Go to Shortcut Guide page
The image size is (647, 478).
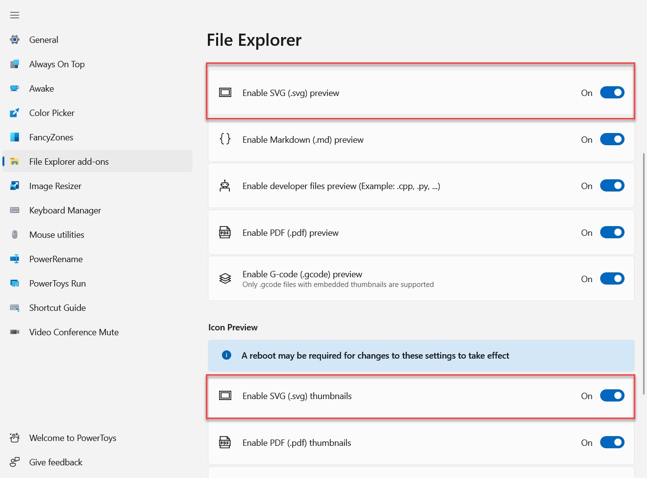98,307
